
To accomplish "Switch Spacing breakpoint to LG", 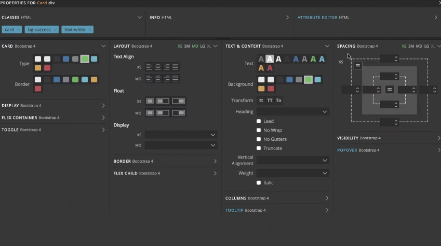I will coord(426,46).
